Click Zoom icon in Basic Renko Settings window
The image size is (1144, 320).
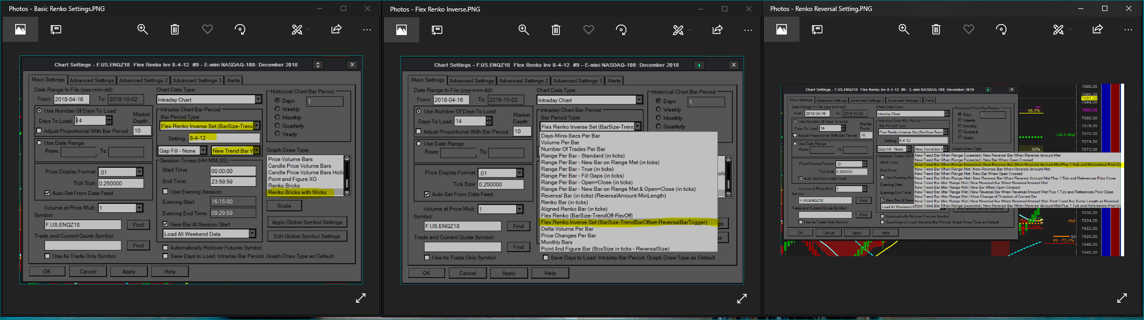pyautogui.click(x=142, y=29)
